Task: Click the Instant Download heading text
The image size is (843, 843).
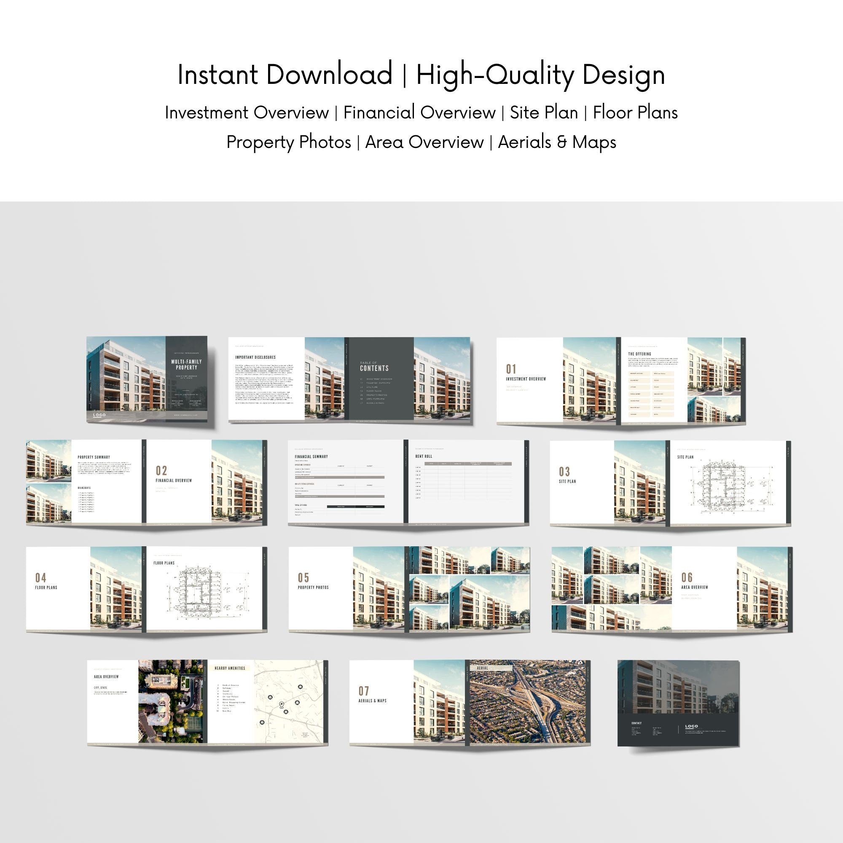Action: point(285,75)
